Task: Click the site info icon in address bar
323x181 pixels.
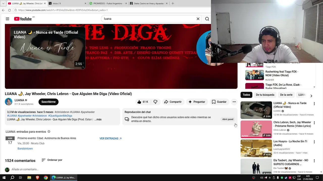Action: pyautogui.click(x=16, y=10)
